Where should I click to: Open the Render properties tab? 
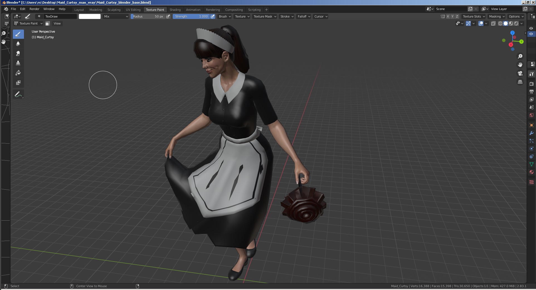tap(532, 84)
